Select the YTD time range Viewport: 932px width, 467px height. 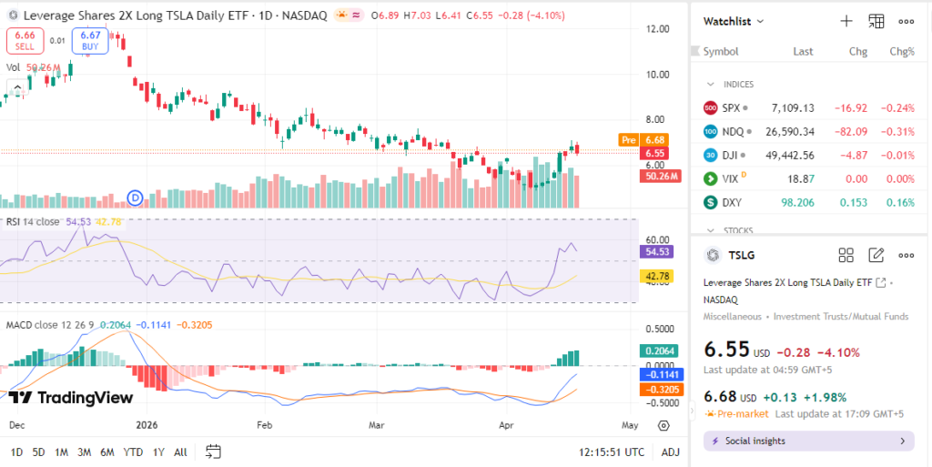[x=132, y=452]
